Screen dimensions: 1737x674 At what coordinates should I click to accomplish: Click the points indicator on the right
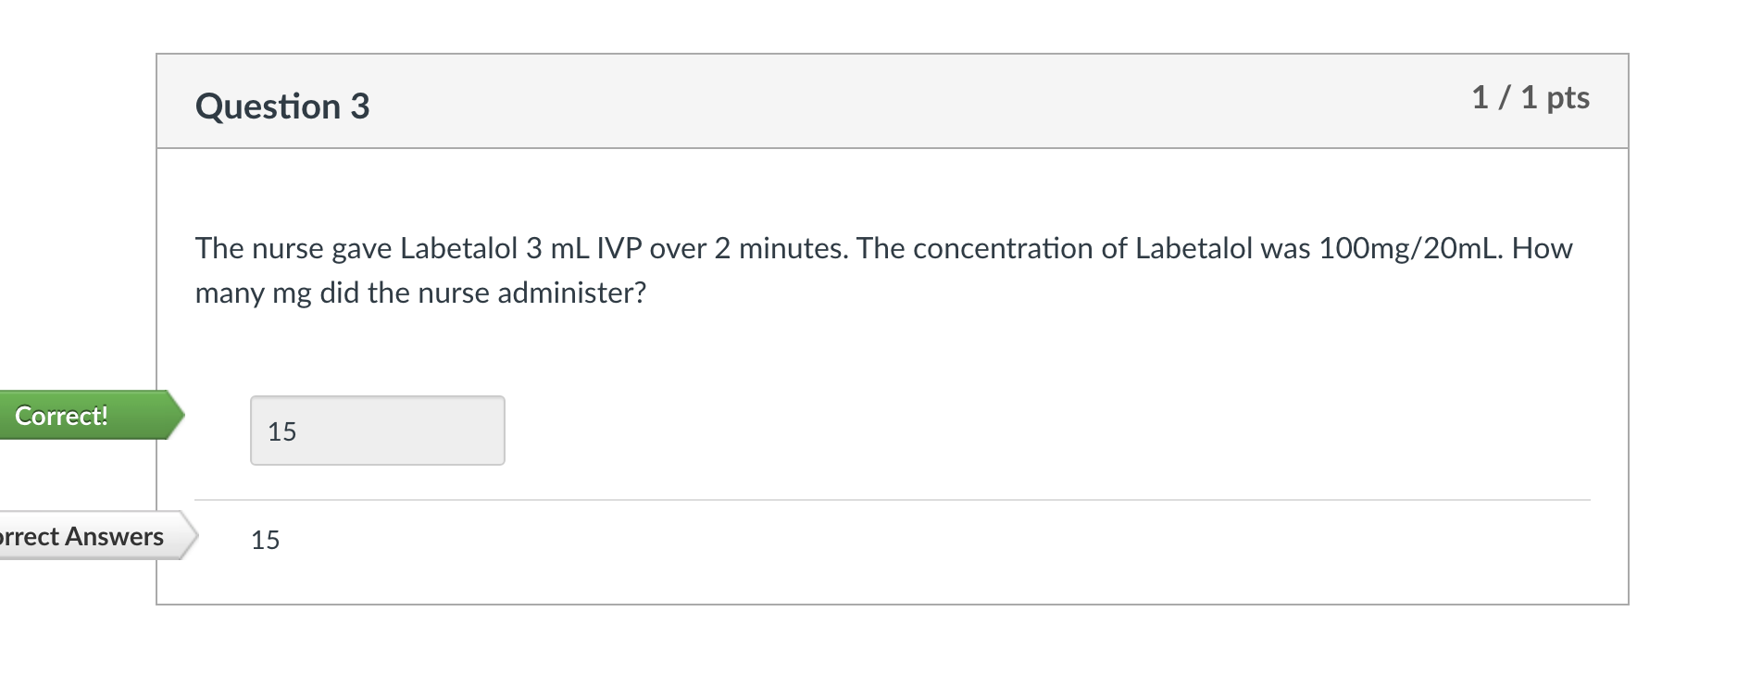1531,96
